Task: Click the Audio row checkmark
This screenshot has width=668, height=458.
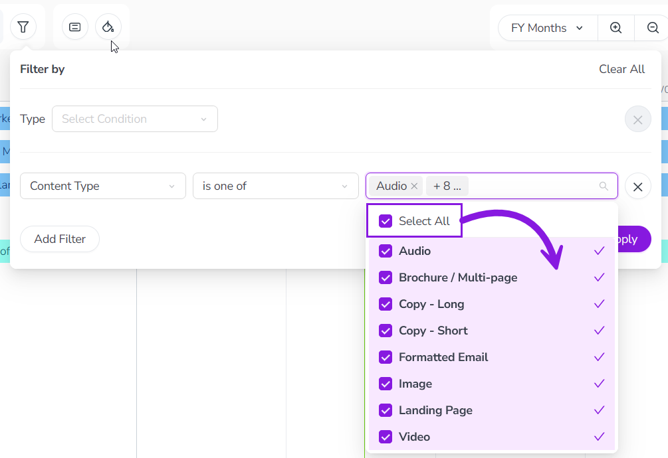Action: pos(600,251)
